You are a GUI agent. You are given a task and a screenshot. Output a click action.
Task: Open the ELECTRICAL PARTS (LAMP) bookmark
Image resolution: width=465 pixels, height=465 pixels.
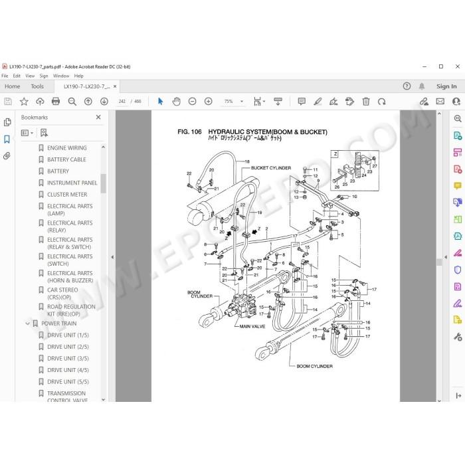click(70, 210)
